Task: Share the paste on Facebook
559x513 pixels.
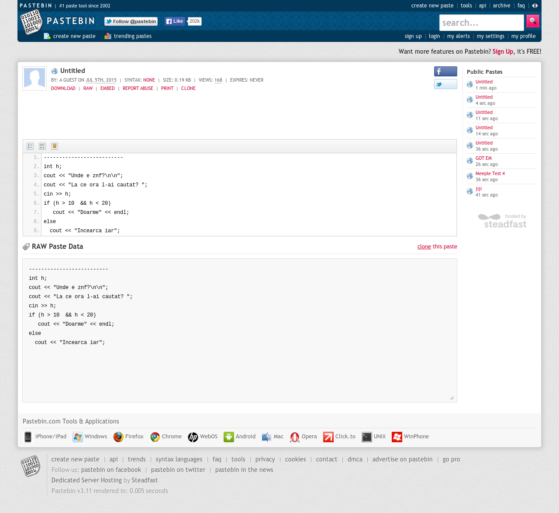Action: 445,72
